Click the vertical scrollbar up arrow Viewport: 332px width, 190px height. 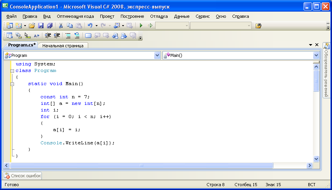(316, 67)
